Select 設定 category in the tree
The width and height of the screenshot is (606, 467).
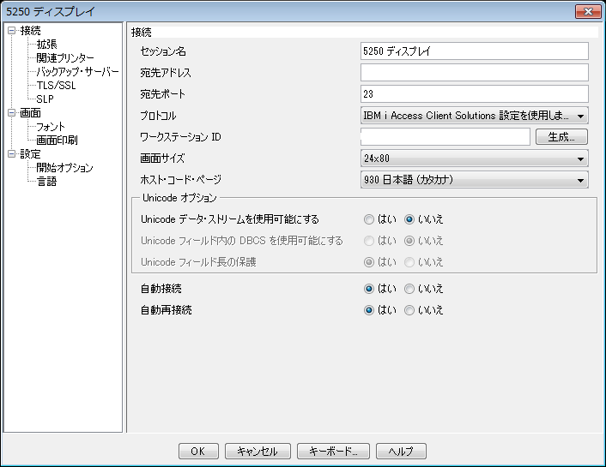point(30,154)
